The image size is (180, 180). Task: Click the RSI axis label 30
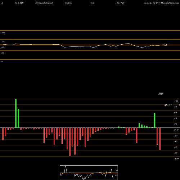tap(3, 53)
